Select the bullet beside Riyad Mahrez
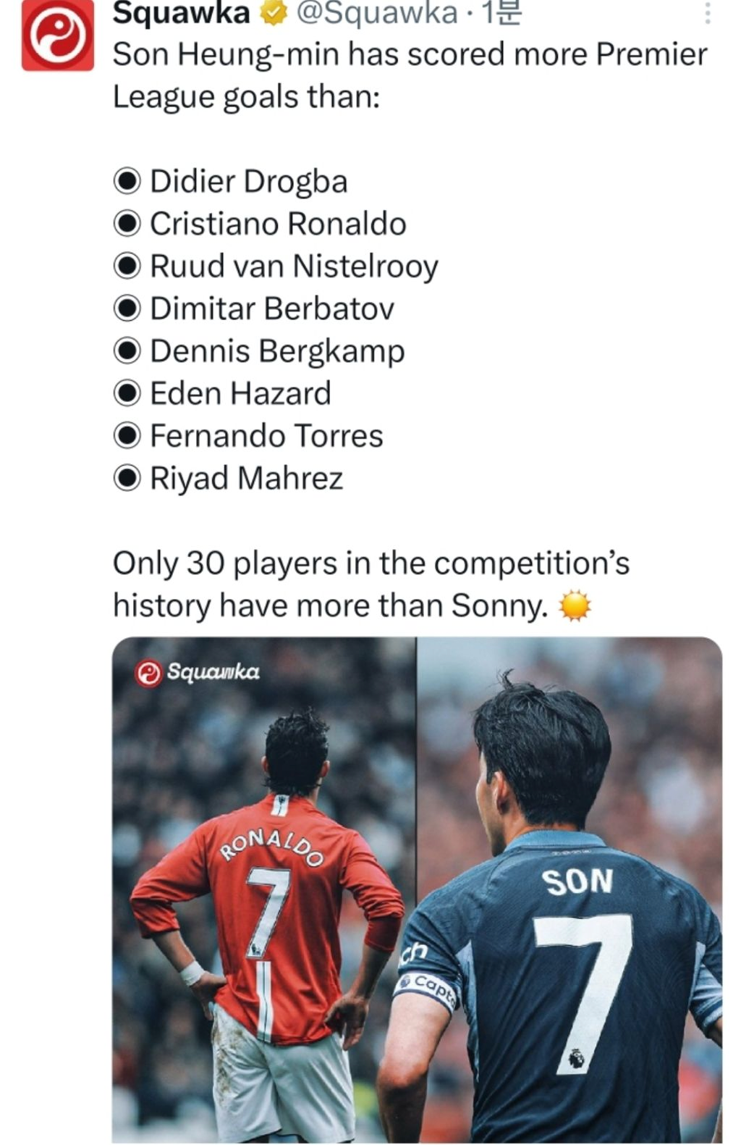This screenshot has width=741, height=1145. (x=127, y=478)
